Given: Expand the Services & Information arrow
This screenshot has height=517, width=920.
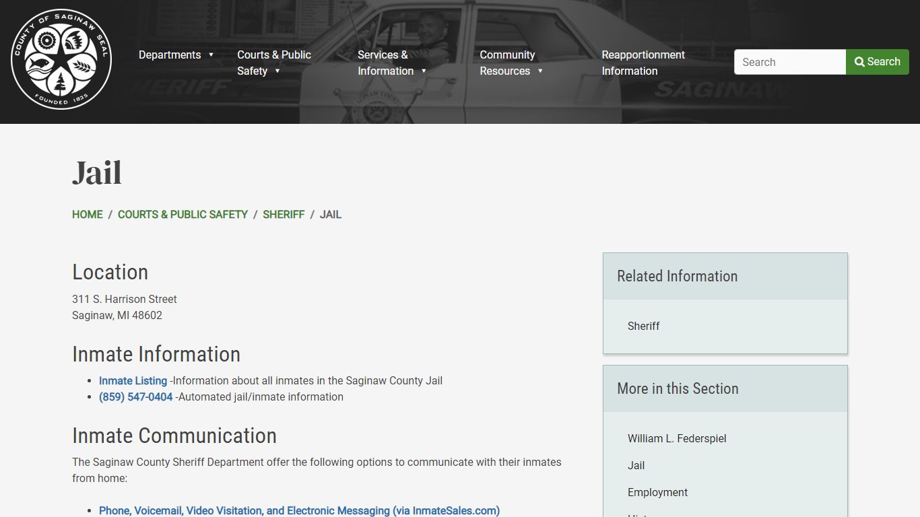Looking at the screenshot, I should coord(424,71).
